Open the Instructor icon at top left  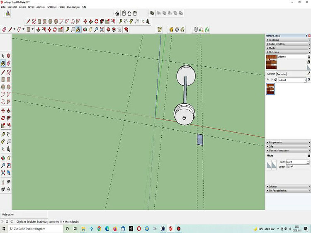tap(8, 13)
